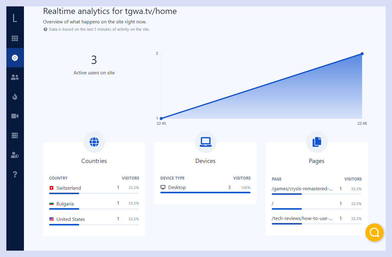Click the crysis-remastered page progress bar

[x=317, y=194]
